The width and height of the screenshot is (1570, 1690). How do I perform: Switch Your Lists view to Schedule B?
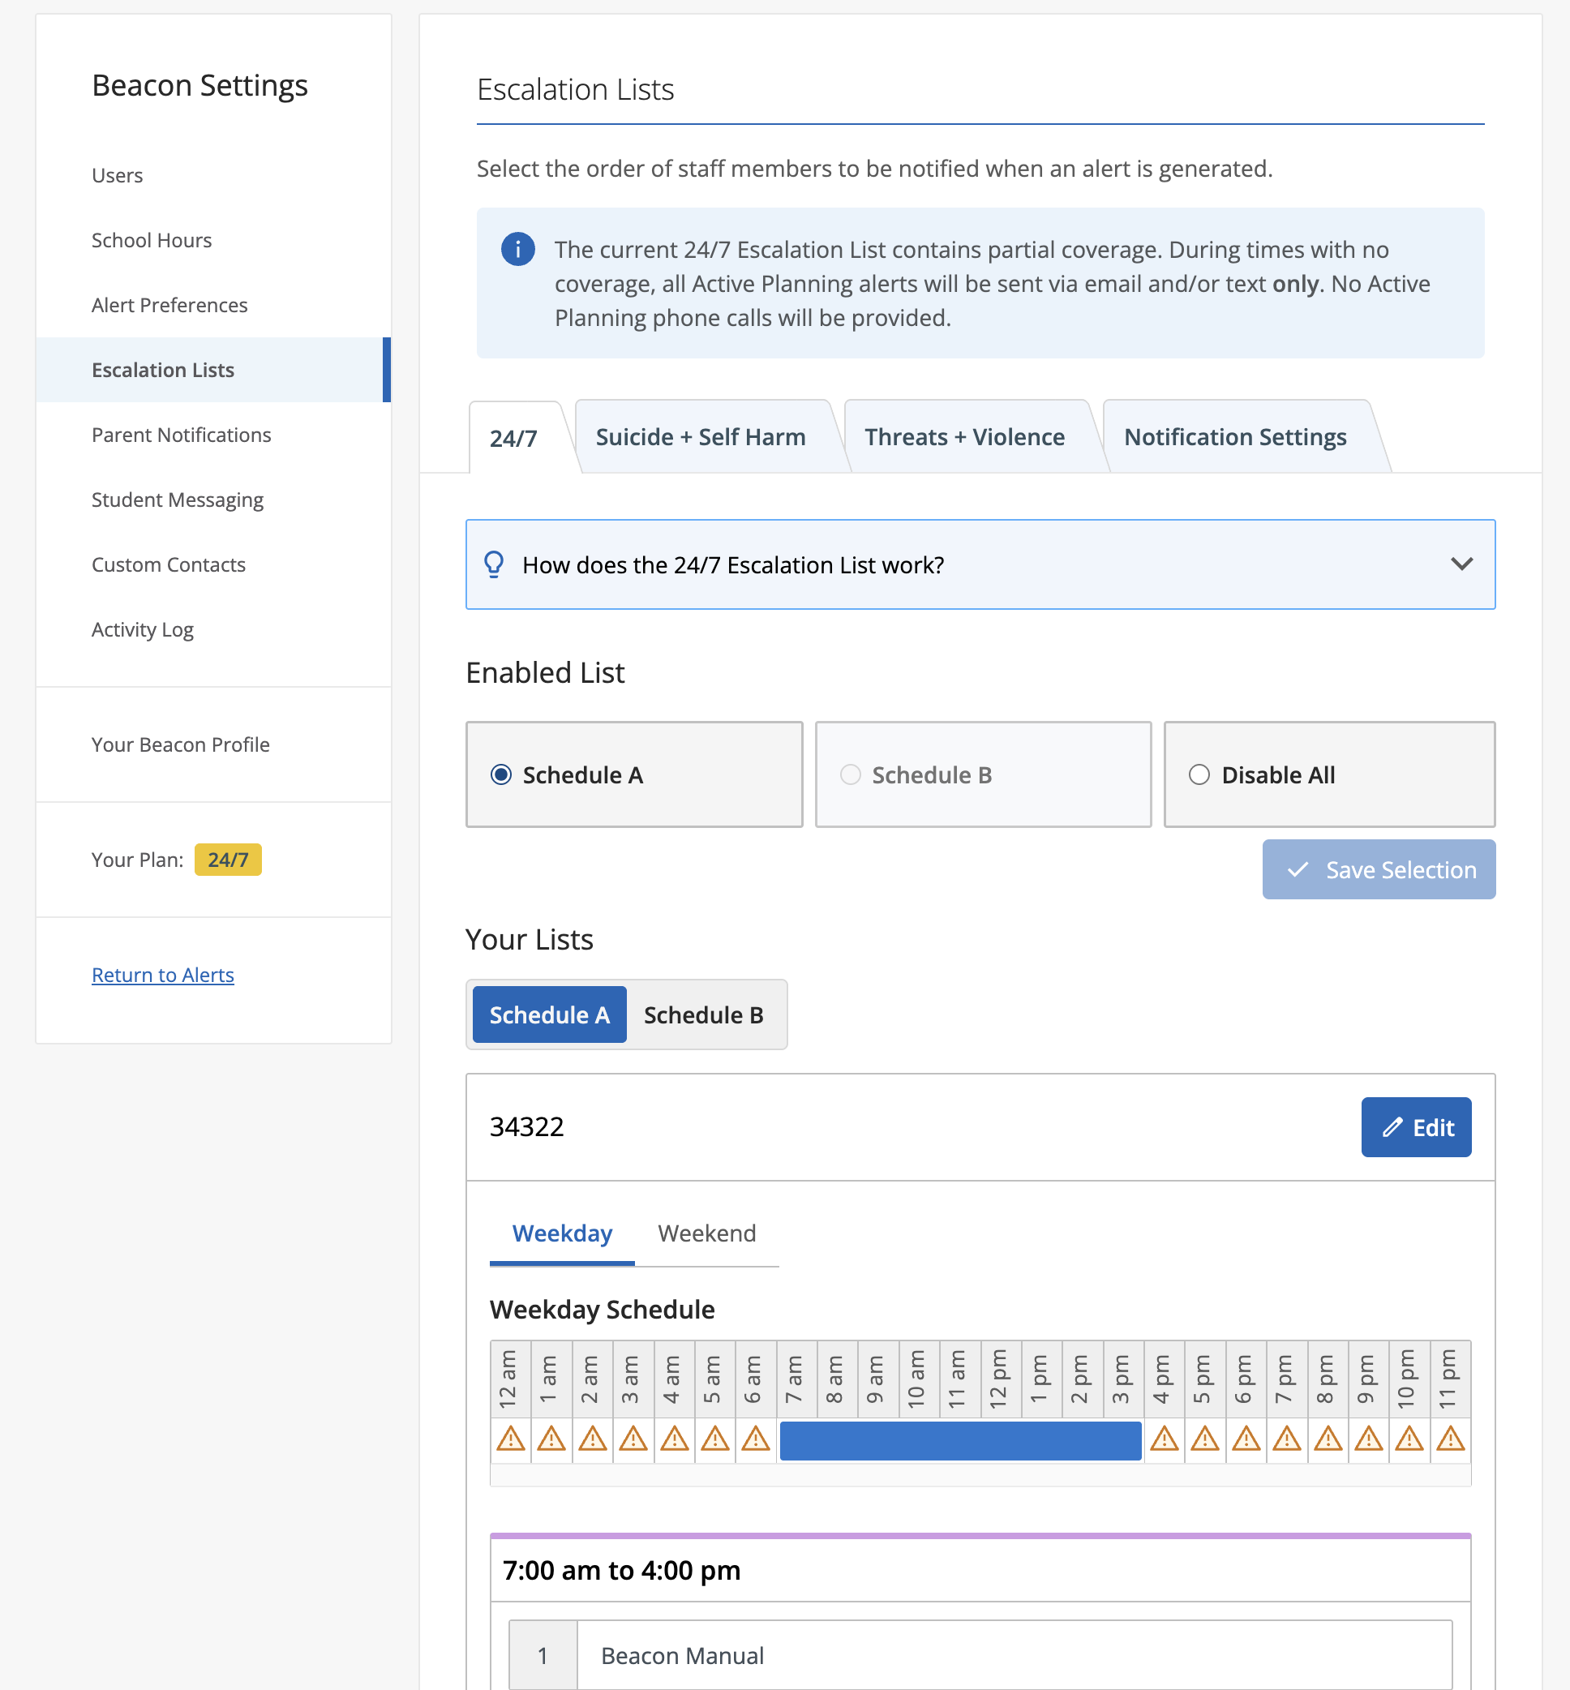pyautogui.click(x=703, y=1014)
